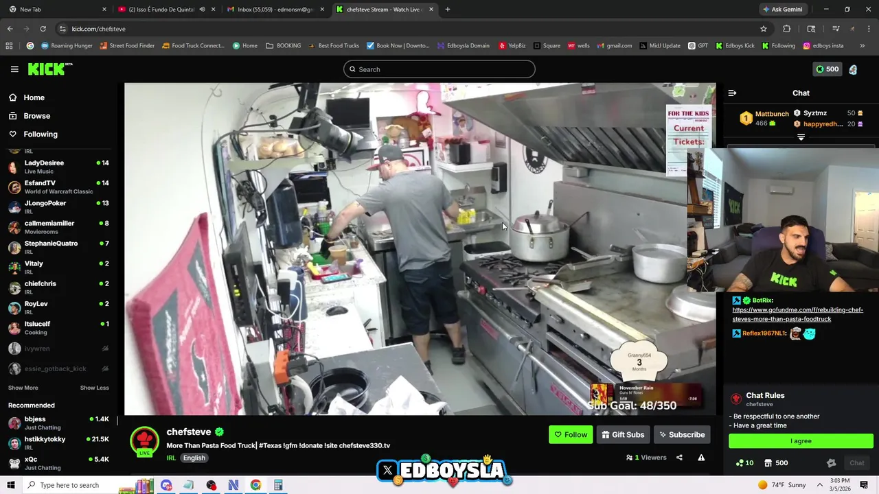
Task: Open LadyDesiree channel in sidebar
Action: (58, 167)
